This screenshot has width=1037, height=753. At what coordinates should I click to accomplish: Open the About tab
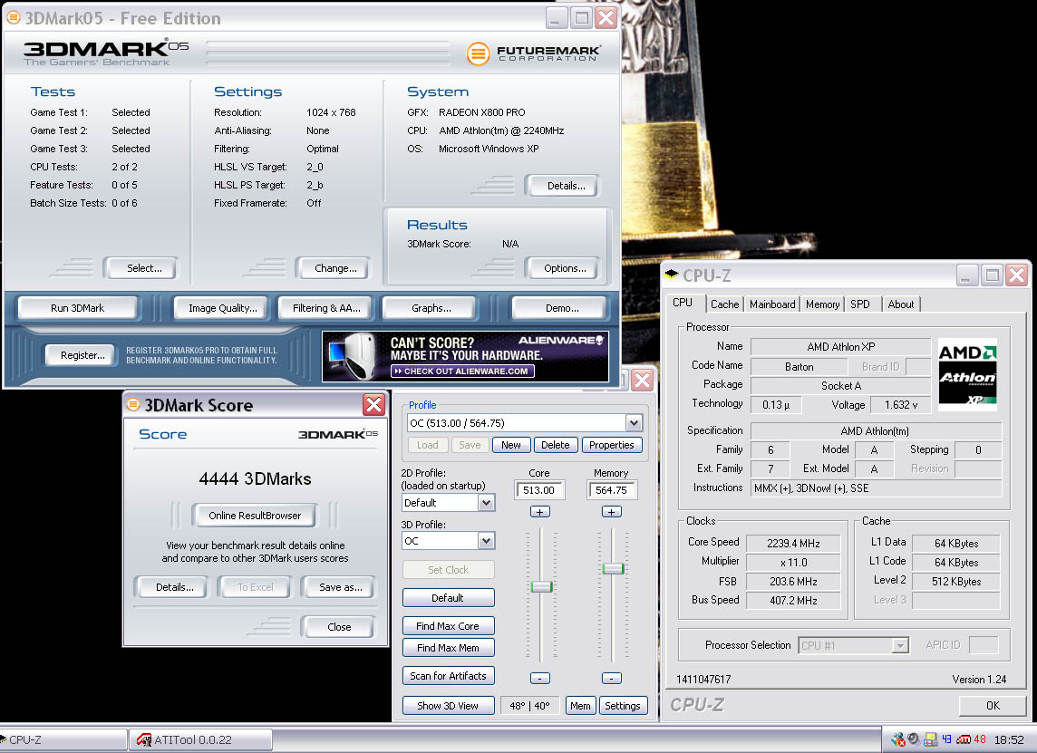(x=901, y=304)
